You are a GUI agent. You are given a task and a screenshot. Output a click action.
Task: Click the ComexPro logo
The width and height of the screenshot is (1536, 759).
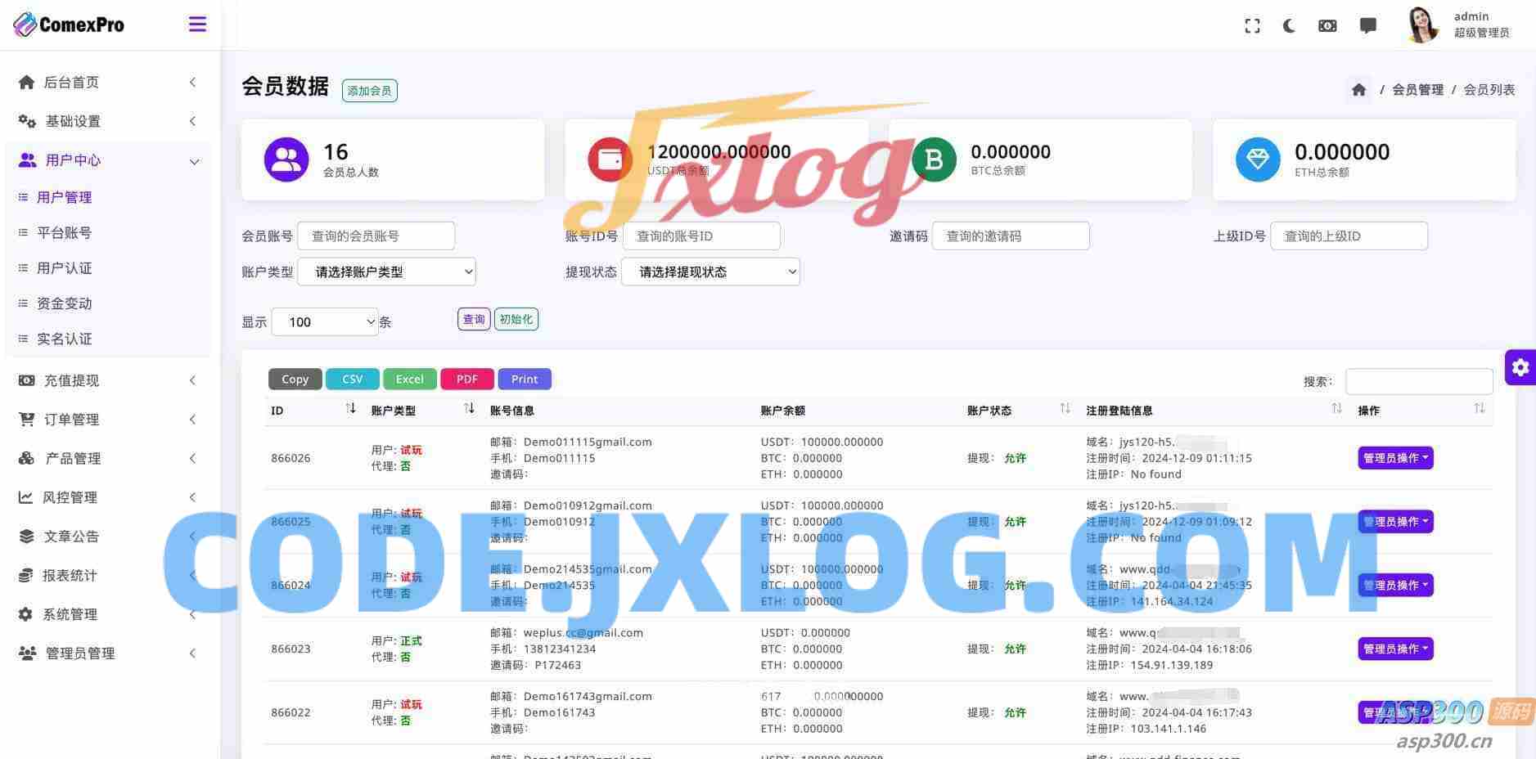pyautogui.click(x=69, y=24)
